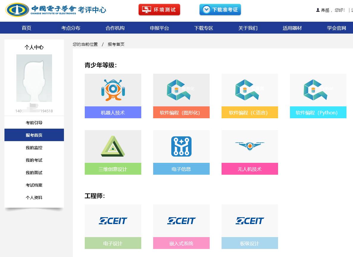
Task: Click the 环境测试 red button
Action: (159, 9)
